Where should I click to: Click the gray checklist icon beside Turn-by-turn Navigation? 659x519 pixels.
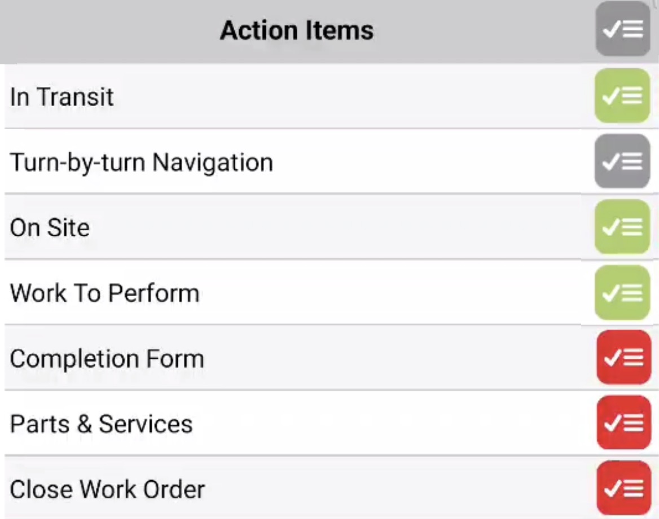pos(622,161)
